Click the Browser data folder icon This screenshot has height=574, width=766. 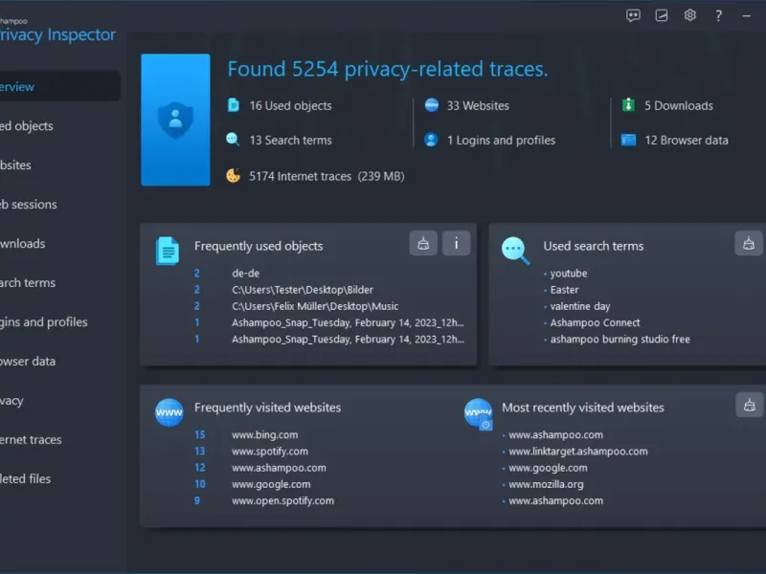(628, 140)
